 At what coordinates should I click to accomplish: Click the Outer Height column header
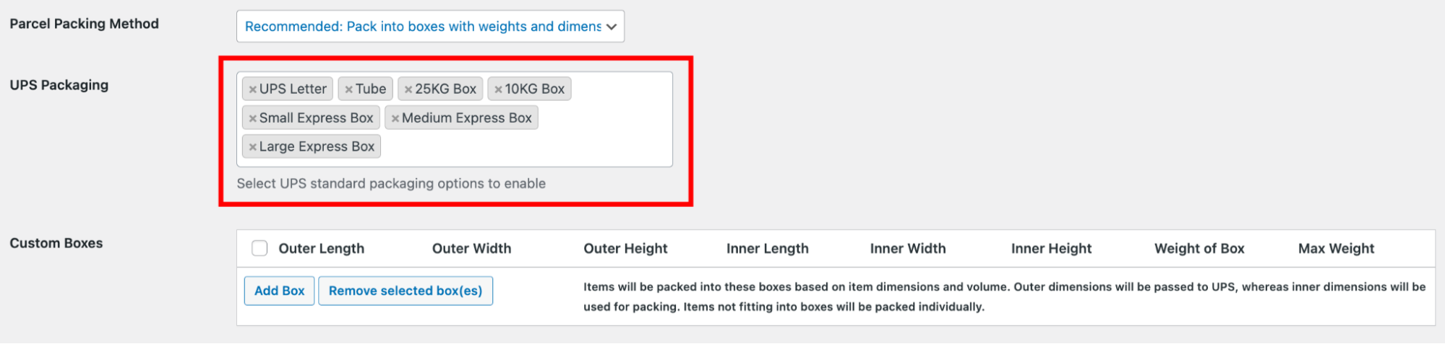[625, 249]
